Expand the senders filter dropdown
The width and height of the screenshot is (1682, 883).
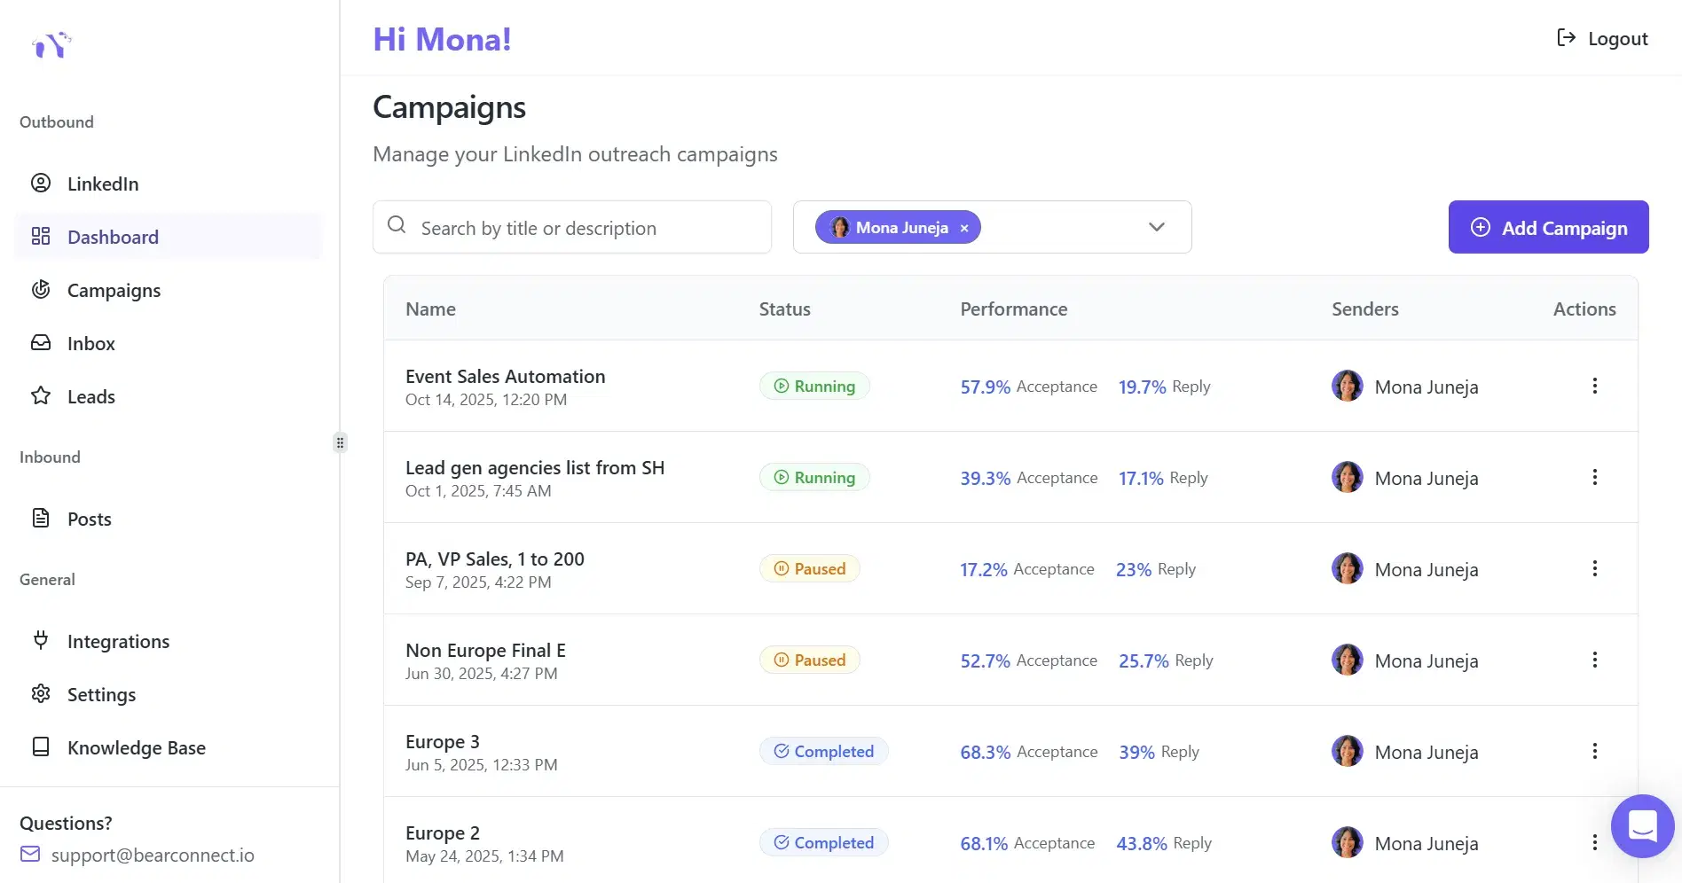tap(1156, 227)
